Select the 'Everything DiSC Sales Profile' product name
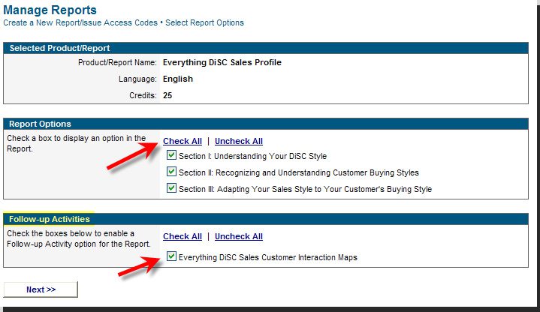Viewport: 540px width, 312px height. pyautogui.click(x=222, y=62)
